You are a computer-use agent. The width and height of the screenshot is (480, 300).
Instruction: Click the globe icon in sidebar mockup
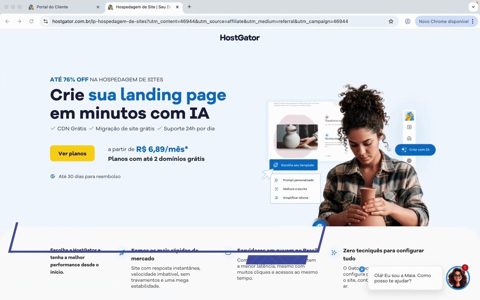(x=409, y=161)
